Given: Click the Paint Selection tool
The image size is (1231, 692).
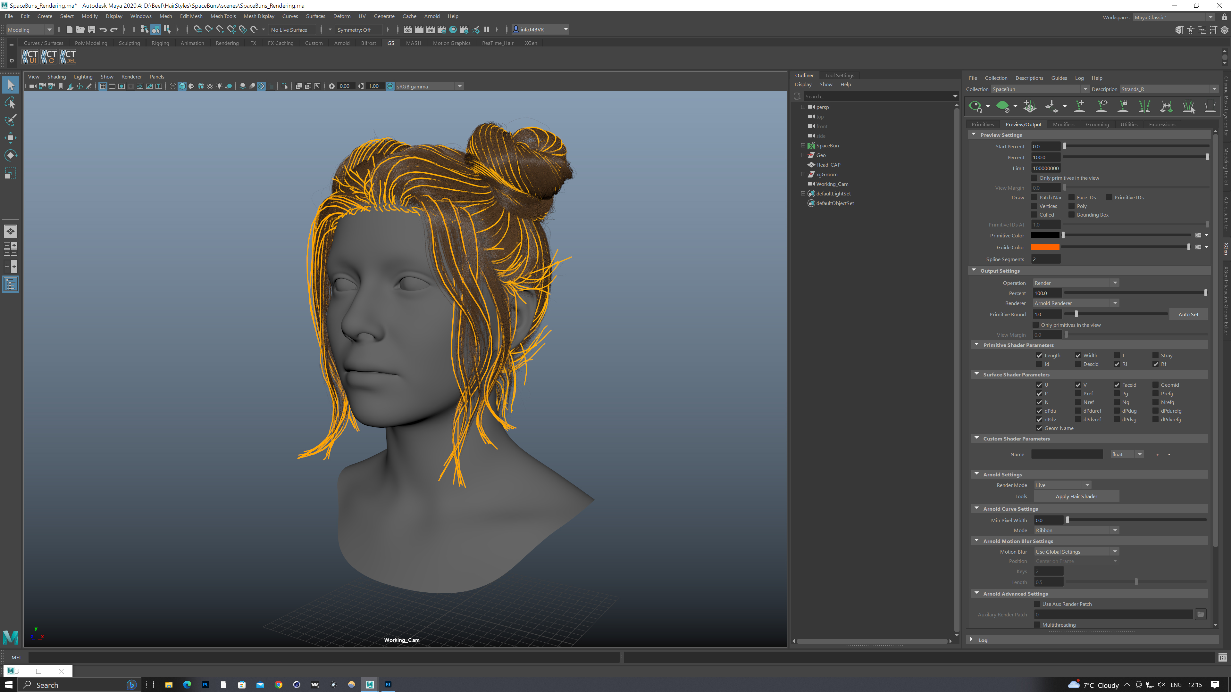Looking at the screenshot, I should pyautogui.click(x=11, y=120).
